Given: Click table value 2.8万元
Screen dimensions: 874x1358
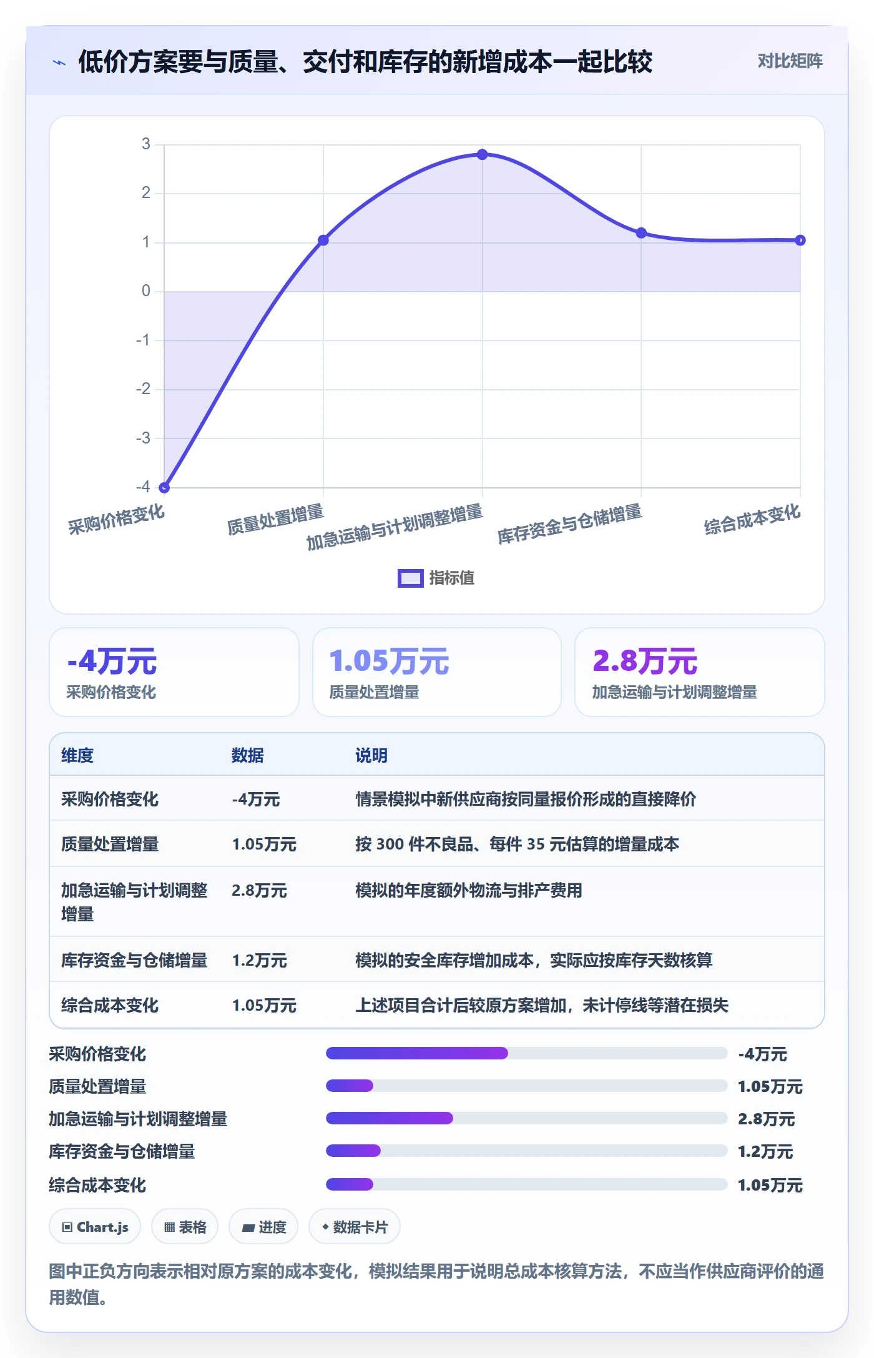Looking at the screenshot, I should pyautogui.click(x=259, y=890).
